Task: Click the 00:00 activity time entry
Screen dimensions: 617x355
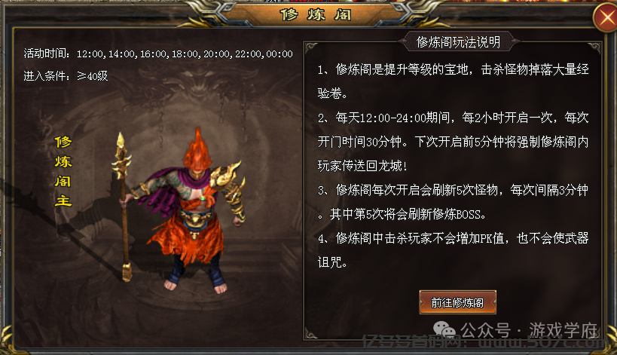Action: 279,54
